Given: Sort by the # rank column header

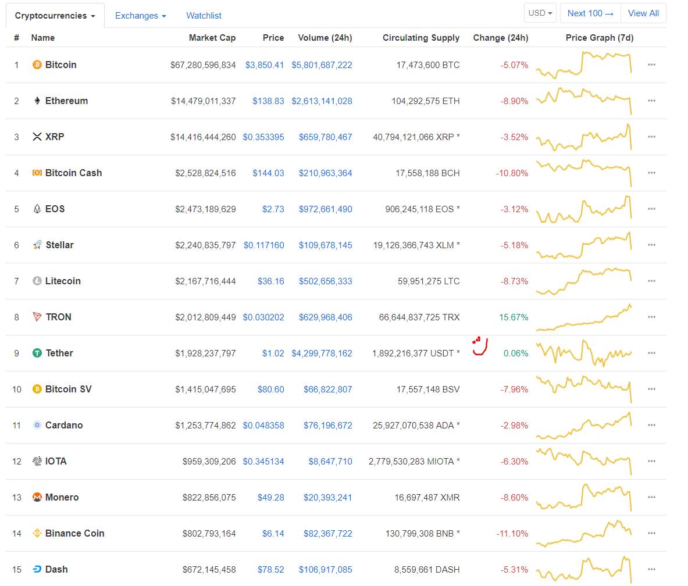Looking at the screenshot, I should [x=17, y=38].
